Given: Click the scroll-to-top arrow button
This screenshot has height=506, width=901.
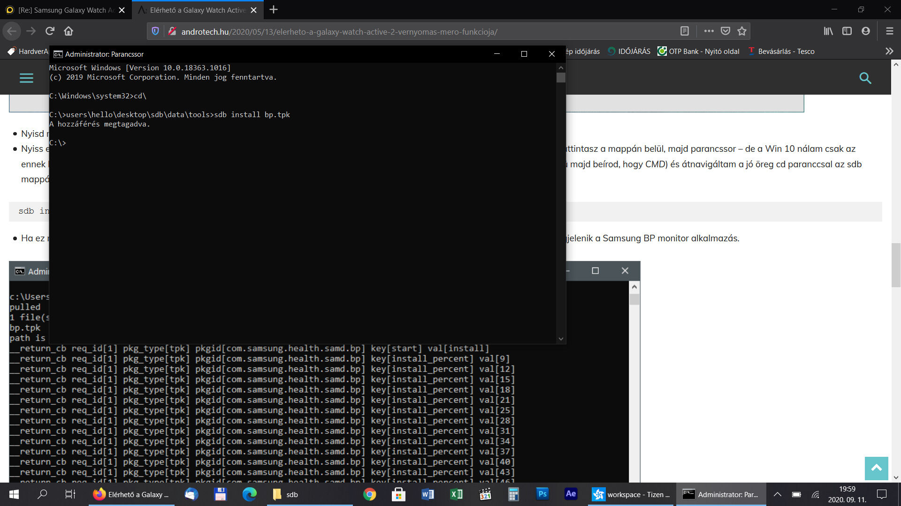Looking at the screenshot, I should point(876,468).
